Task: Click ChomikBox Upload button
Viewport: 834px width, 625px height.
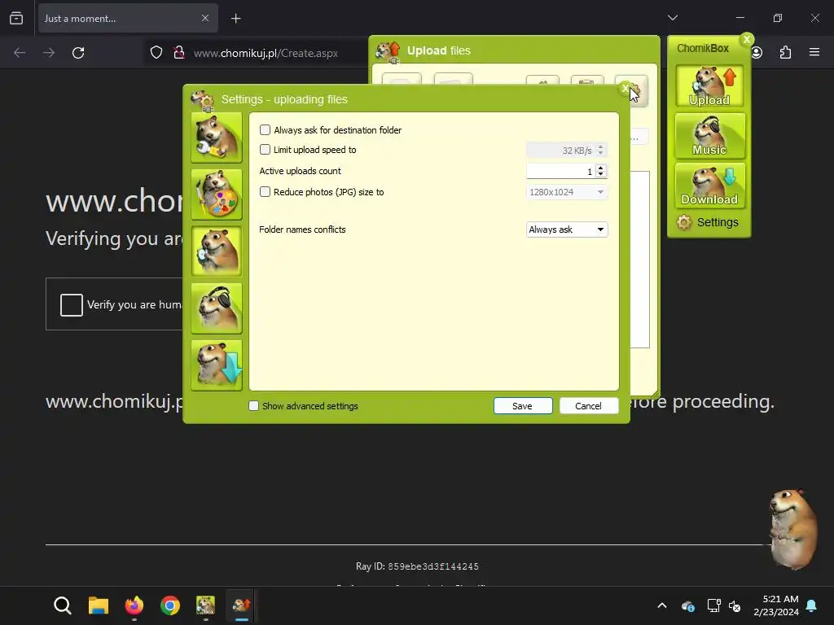Action: 709,86
